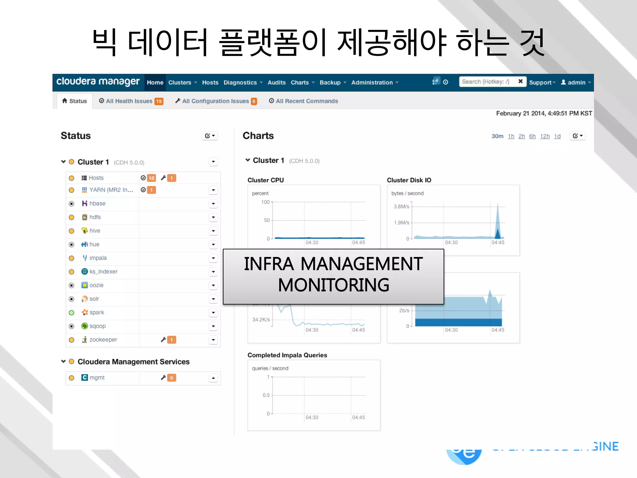Click the zookeeper service icon
637x478 pixels.
[85, 340]
